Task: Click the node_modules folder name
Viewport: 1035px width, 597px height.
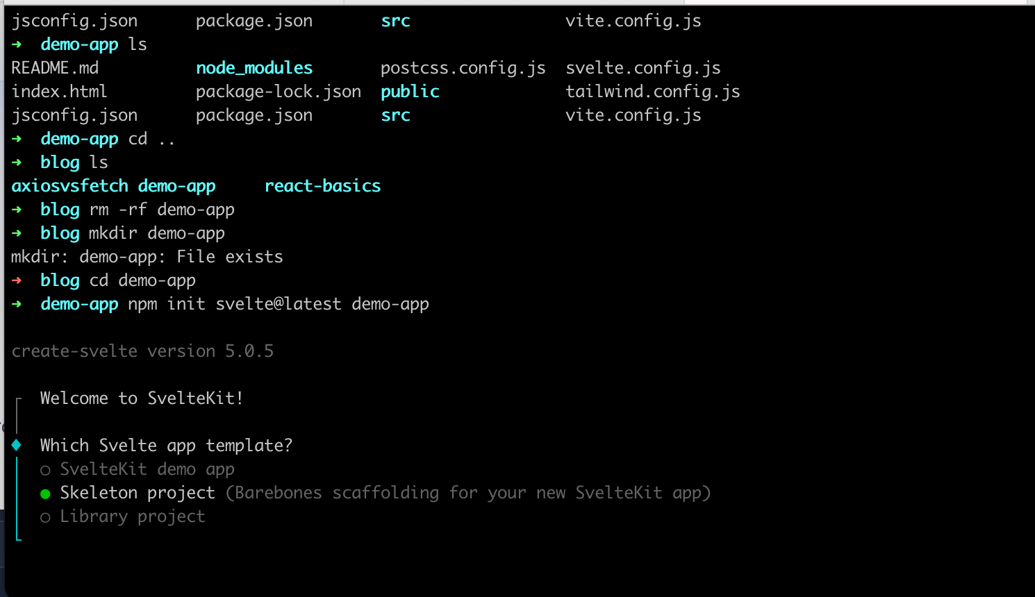Action: (254, 68)
